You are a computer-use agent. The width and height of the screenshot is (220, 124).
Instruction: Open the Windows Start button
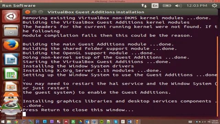point(3,122)
